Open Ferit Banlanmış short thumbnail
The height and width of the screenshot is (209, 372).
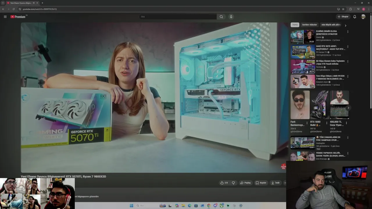pyautogui.click(x=300, y=105)
